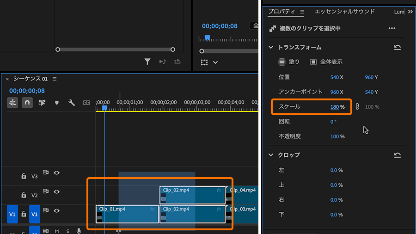Select Clip_03.mp4 on track V1
The width and height of the screenshot is (416, 234).
tap(242, 214)
